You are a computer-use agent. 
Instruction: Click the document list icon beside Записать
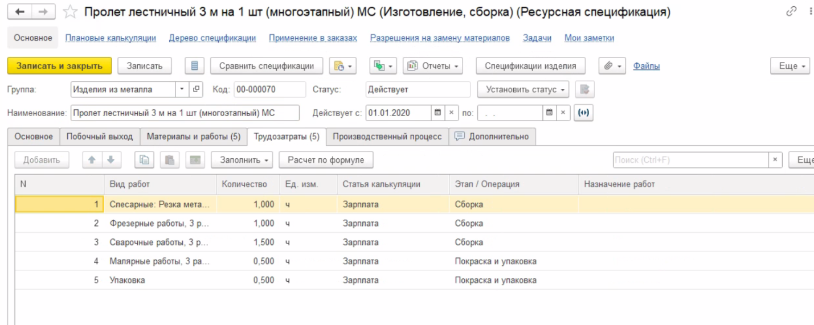click(194, 66)
